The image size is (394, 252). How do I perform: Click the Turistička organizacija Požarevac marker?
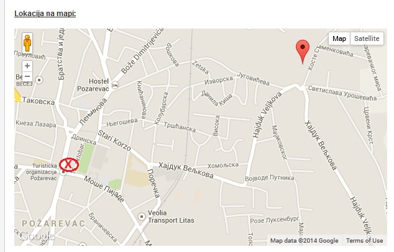tap(63, 172)
